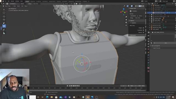Jump to timeline start frame
Screen dimensions: 176x99
[x=70, y=86]
